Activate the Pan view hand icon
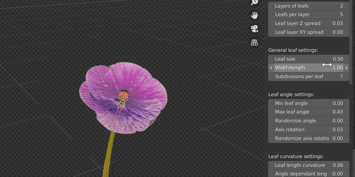355x177 pixels. coord(254,15)
